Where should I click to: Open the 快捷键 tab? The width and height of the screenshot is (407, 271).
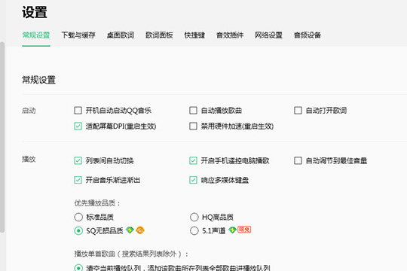coord(194,35)
